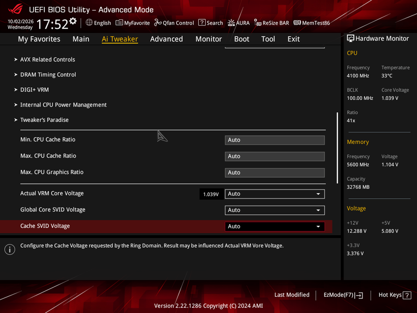This screenshot has width=417, height=313.
Task: Open Actual VRM Core Voltage dropdown
Action: click(x=275, y=194)
